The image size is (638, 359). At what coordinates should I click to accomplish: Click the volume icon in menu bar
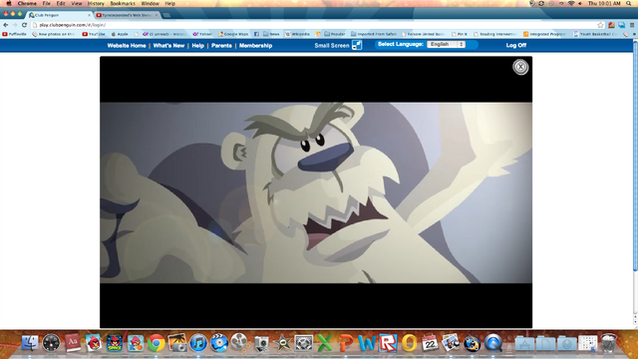[x=580, y=3]
